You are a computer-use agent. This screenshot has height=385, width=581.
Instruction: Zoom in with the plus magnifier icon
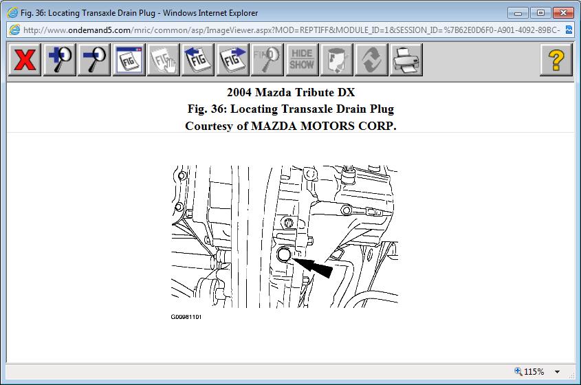coord(60,60)
